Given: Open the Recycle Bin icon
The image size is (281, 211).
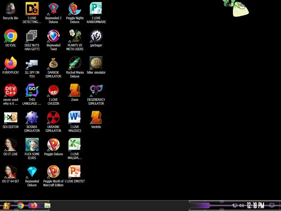Looking at the screenshot, I should pos(11,9).
